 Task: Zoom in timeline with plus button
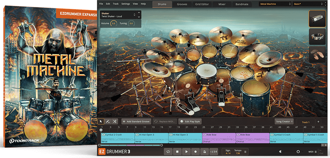click(x=326, y=145)
